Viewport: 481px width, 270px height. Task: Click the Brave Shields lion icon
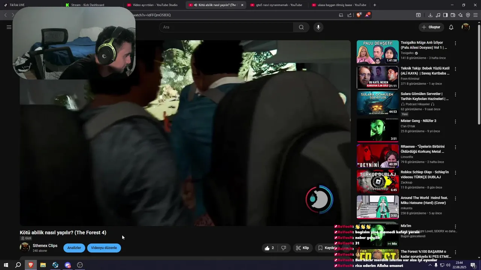[x=359, y=15]
